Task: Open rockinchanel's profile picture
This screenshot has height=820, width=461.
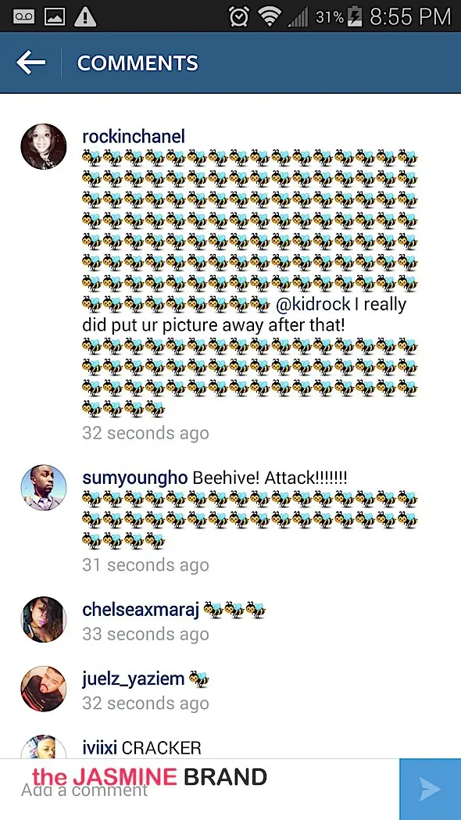Action: pyautogui.click(x=44, y=146)
